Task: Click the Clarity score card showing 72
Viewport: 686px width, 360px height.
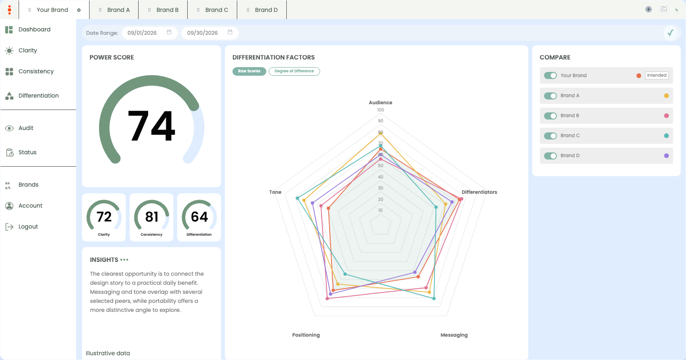Action: (104, 217)
